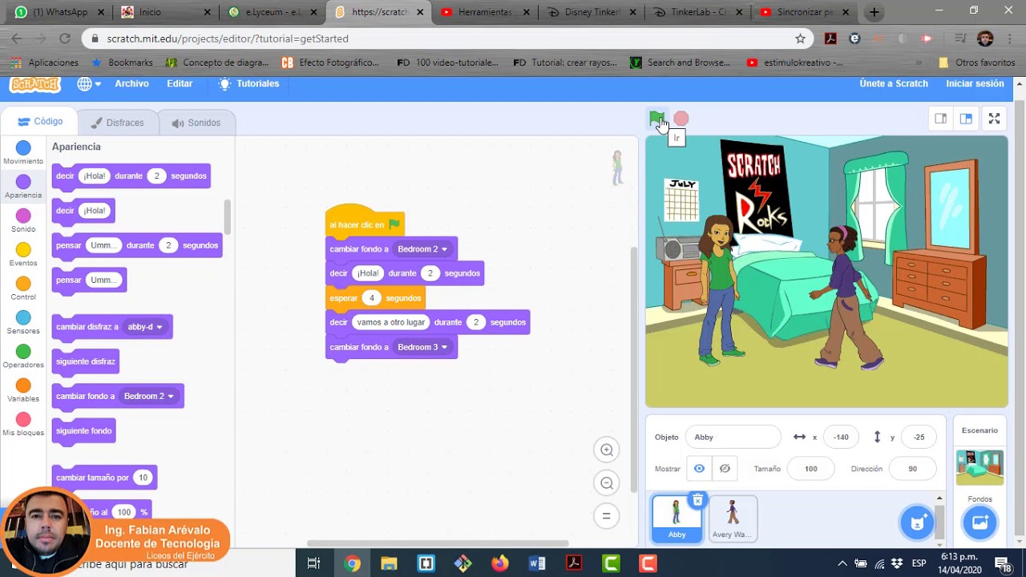Open the Scratch logo home link
The height and width of the screenshot is (577, 1026).
(x=34, y=84)
